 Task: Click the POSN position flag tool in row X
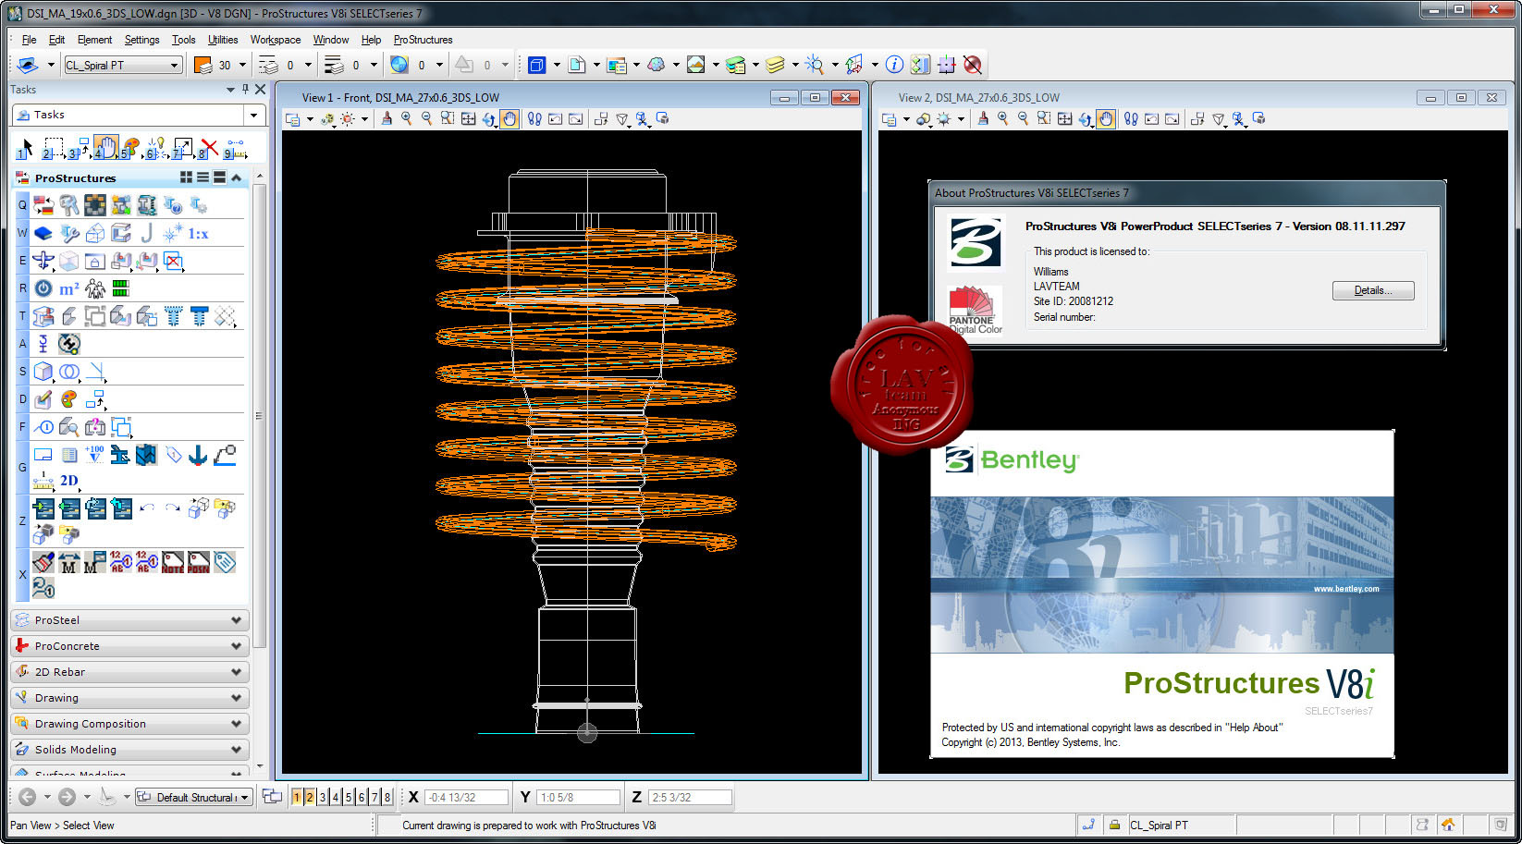pyautogui.click(x=199, y=562)
